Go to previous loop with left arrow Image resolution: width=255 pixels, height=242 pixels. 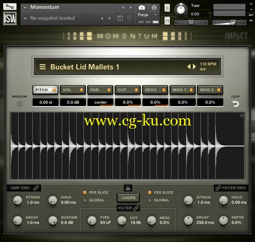(x=189, y=67)
